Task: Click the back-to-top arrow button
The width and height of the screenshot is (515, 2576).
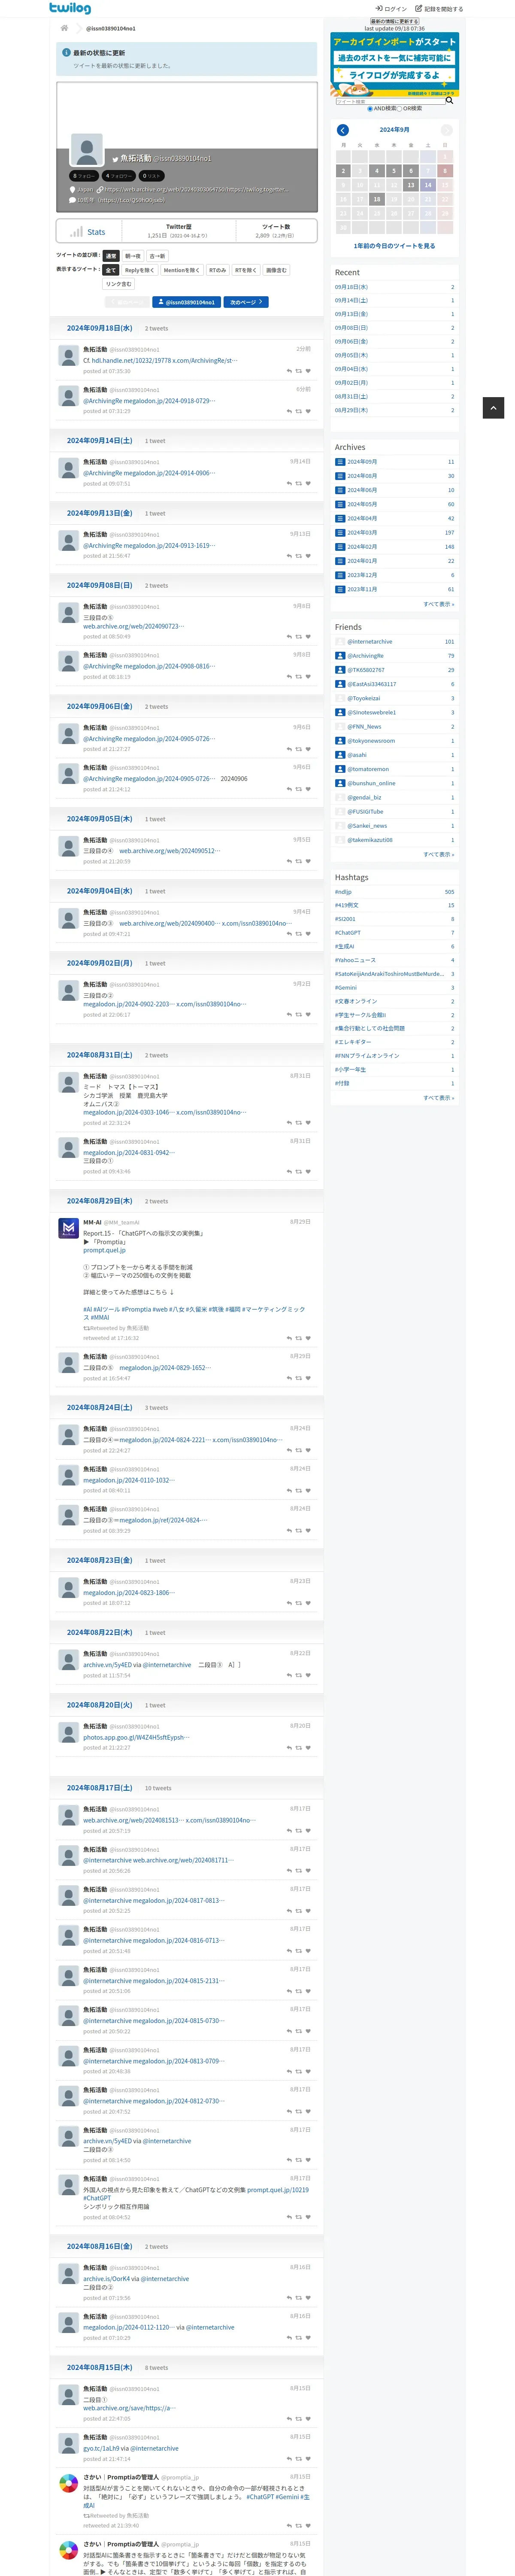Action: tap(493, 407)
